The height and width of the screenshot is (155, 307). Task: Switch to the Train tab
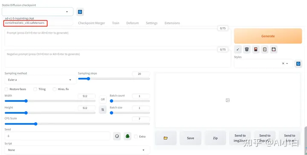tap(116, 23)
